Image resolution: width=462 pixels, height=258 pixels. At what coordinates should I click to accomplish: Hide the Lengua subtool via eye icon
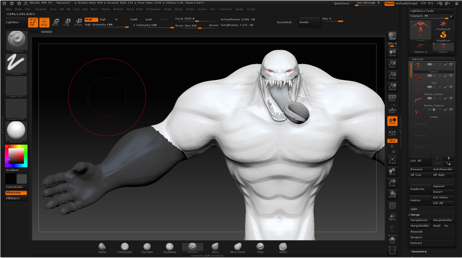[451, 109]
